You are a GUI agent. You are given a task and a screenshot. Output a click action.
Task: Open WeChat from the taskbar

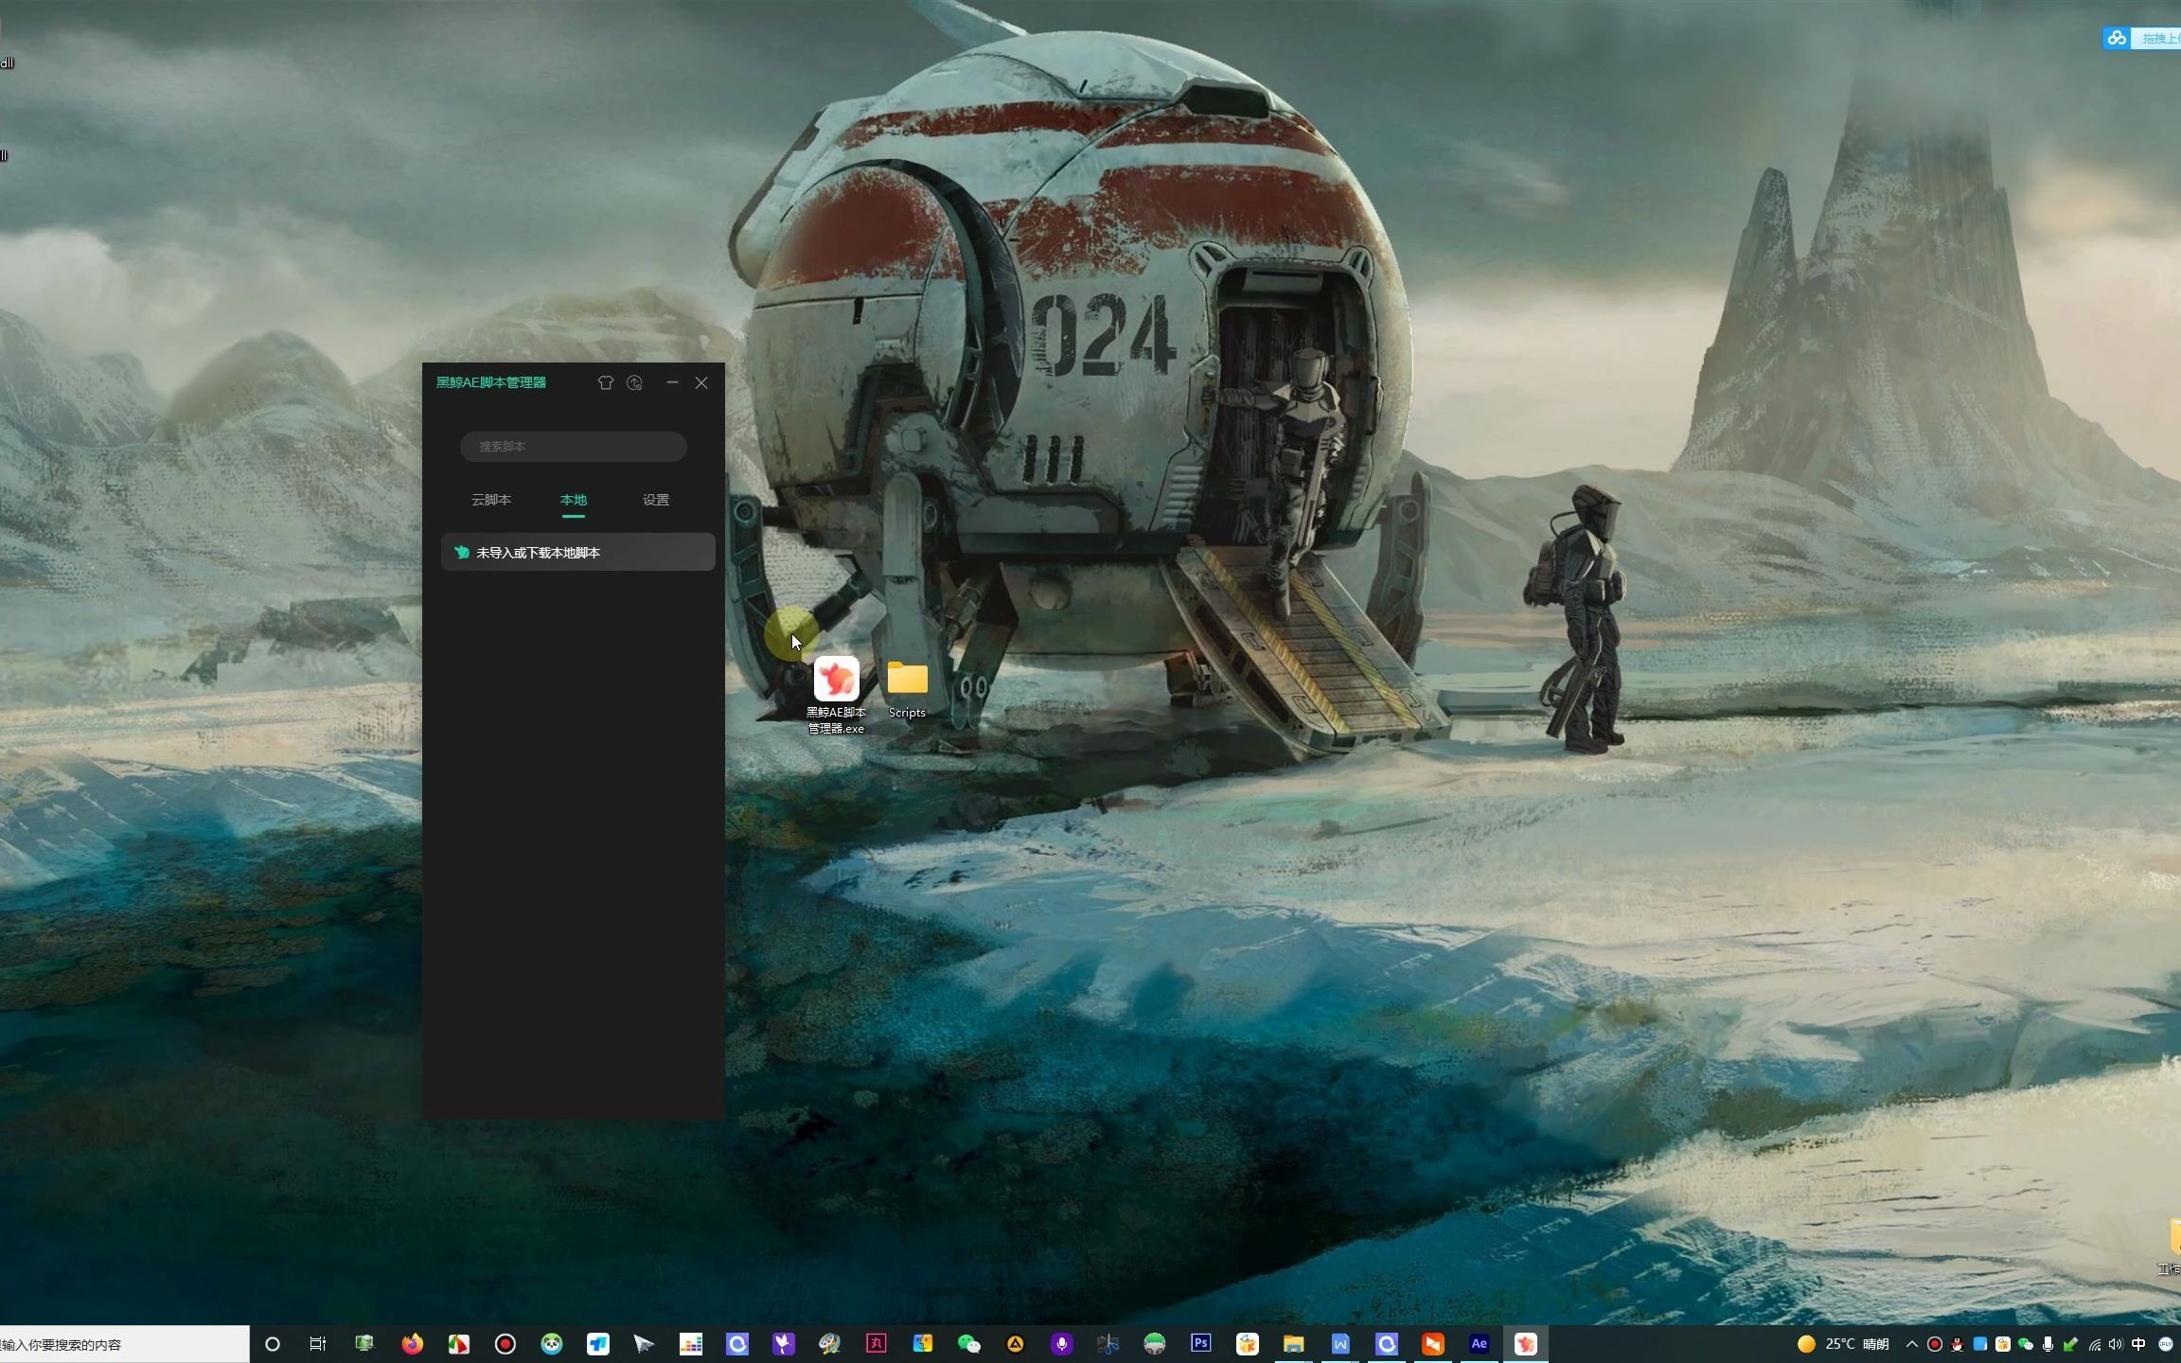pos(968,1343)
